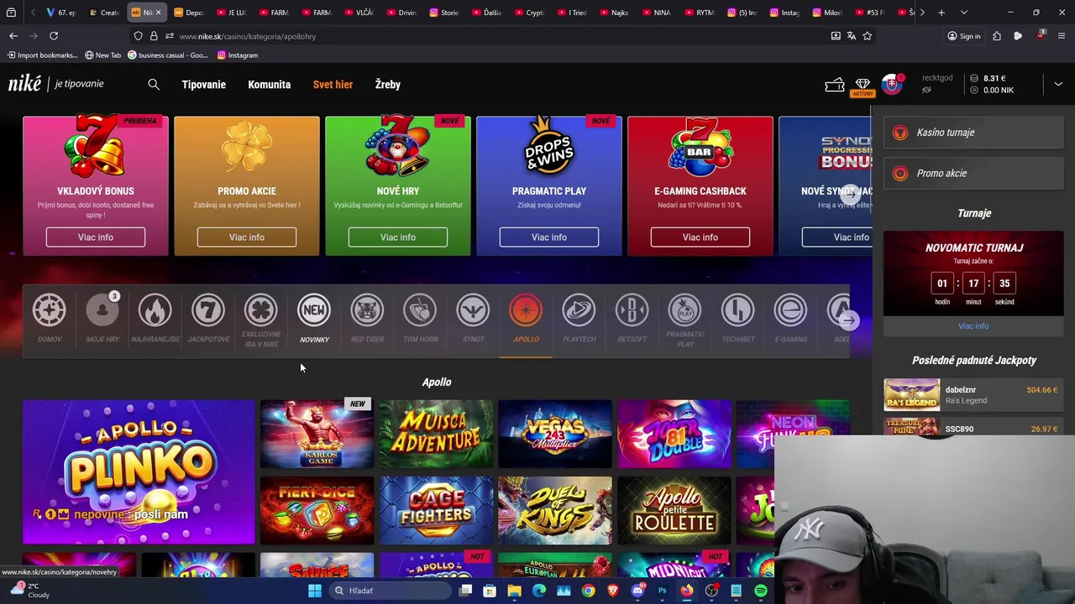The width and height of the screenshot is (1075, 604).
Task: Click the Windows Start button
Action: [314, 591]
